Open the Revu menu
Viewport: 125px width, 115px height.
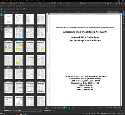pyautogui.click(x=3, y=1)
